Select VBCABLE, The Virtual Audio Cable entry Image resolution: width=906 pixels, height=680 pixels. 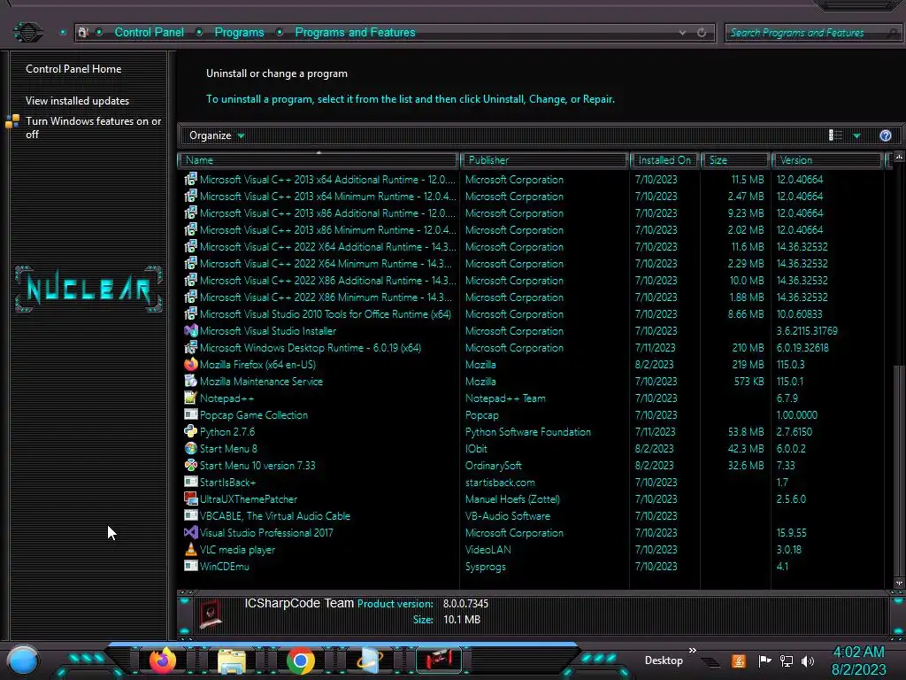275,515
